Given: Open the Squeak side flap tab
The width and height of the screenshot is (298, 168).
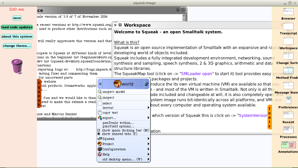Looking at the screenshot, I should click(39, 93).
